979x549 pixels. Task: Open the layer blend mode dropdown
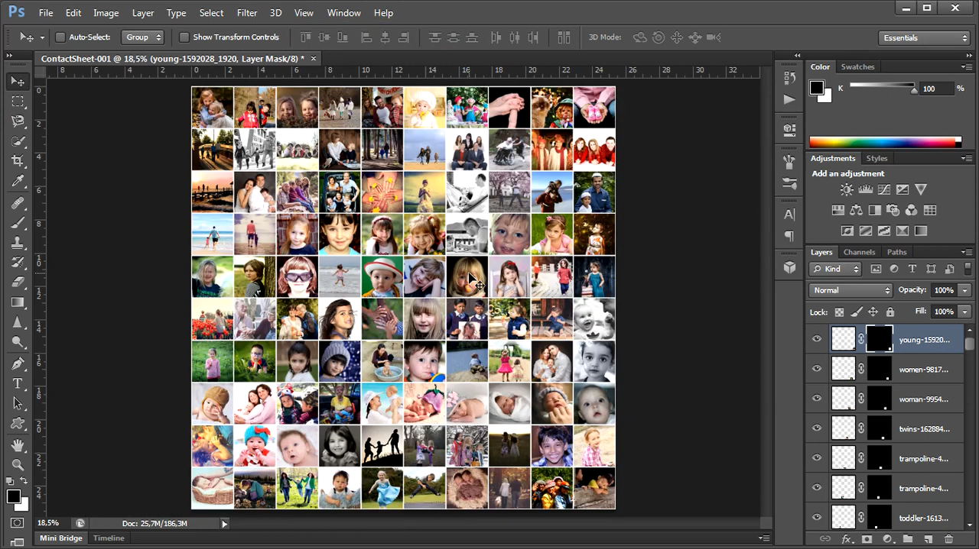[850, 290]
